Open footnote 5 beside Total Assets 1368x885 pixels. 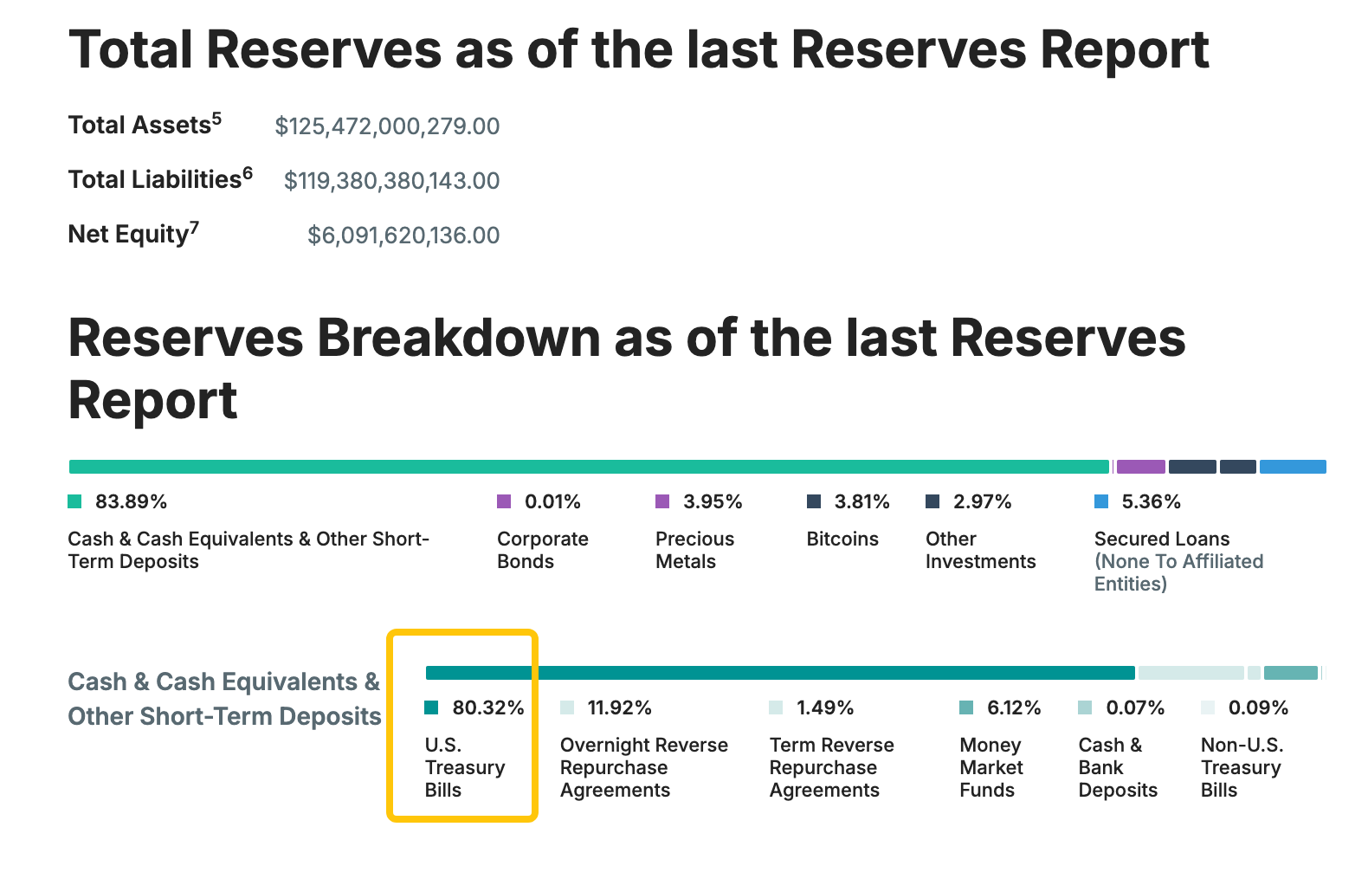tap(216, 119)
